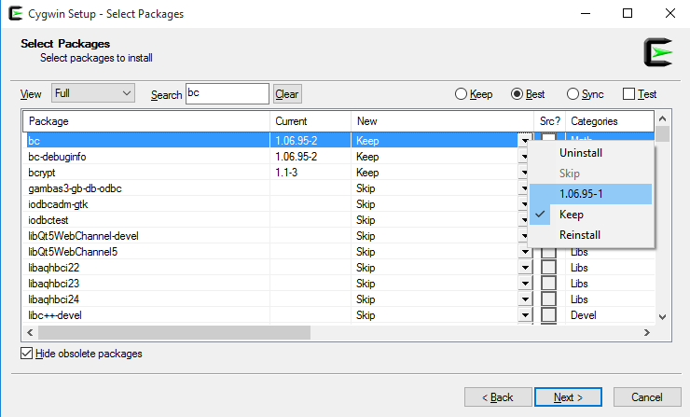The height and width of the screenshot is (417, 690).
Task: Click Skip action for iodbctest row
Action: 366,220
